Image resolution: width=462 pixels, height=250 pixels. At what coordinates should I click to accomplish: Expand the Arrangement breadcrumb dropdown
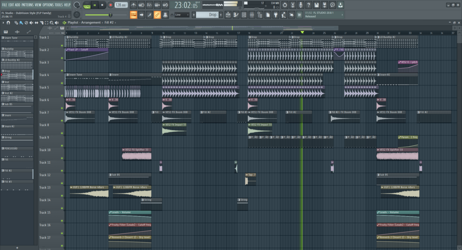point(103,23)
